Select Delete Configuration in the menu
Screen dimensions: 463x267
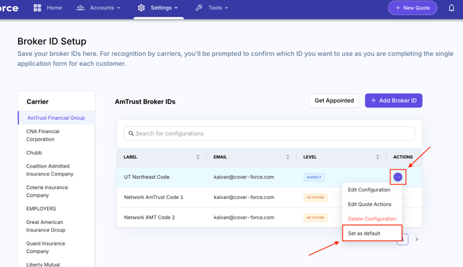tap(372, 219)
